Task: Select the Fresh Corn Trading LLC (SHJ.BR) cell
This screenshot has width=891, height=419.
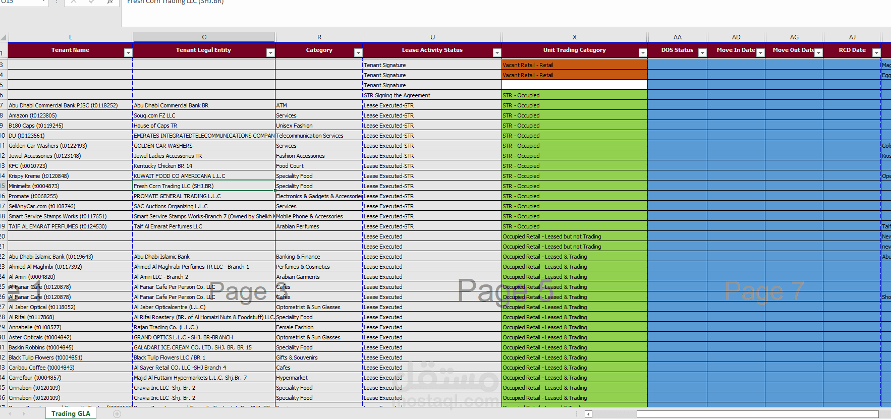Action: tap(204, 186)
